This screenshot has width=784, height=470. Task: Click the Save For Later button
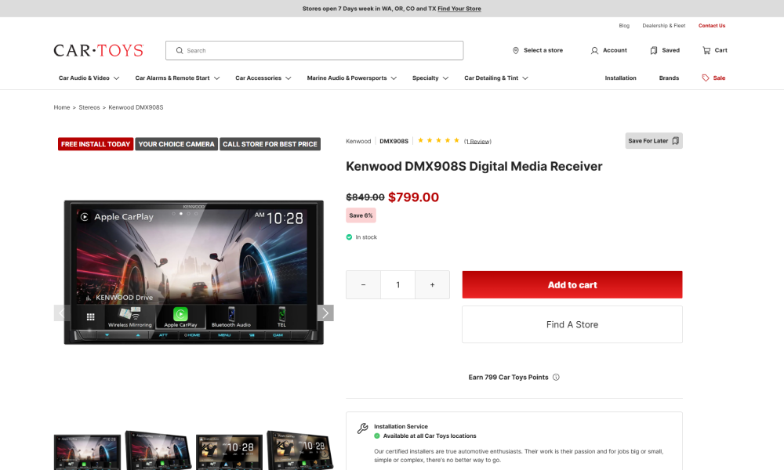(653, 141)
